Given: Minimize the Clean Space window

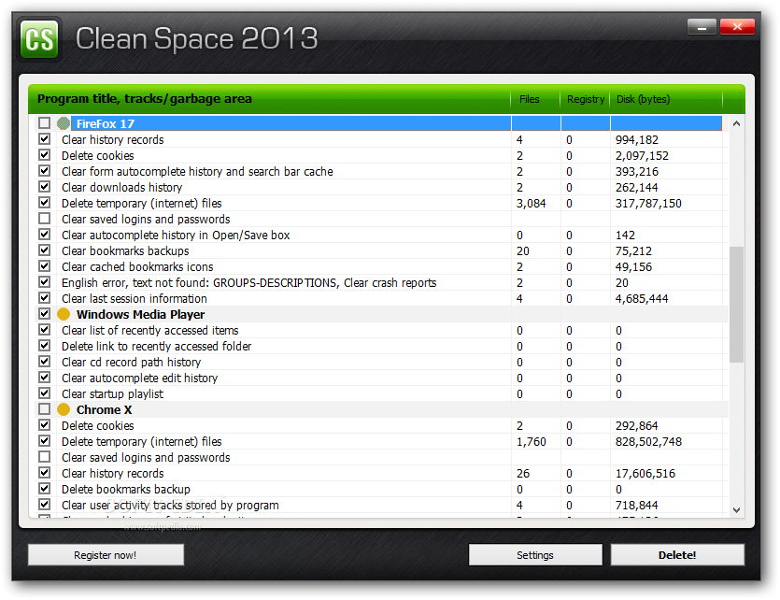Looking at the screenshot, I should 702,27.
